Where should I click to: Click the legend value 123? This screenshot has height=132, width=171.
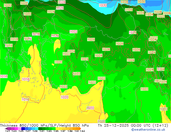14,131
